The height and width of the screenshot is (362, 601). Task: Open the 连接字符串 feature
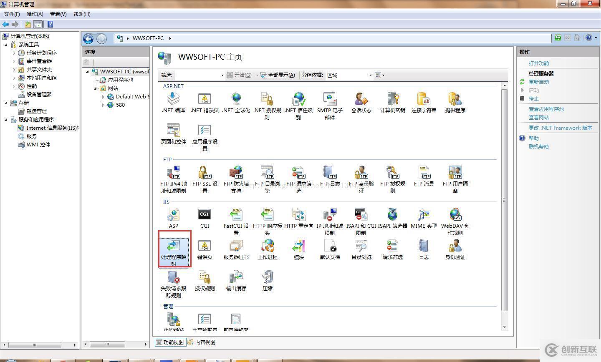pyautogui.click(x=424, y=103)
